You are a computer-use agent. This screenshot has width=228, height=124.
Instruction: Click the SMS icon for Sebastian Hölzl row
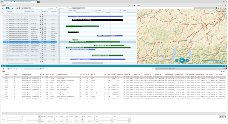[43, 16]
